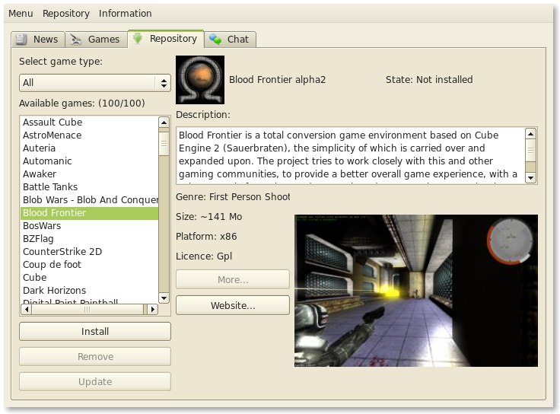Select the highlighted Blood Frontier entry
The height and width of the screenshot is (414, 560).
click(x=89, y=213)
